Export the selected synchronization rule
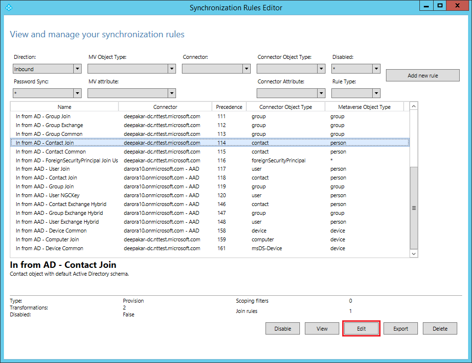The width and height of the screenshot is (472, 363). tap(400, 328)
